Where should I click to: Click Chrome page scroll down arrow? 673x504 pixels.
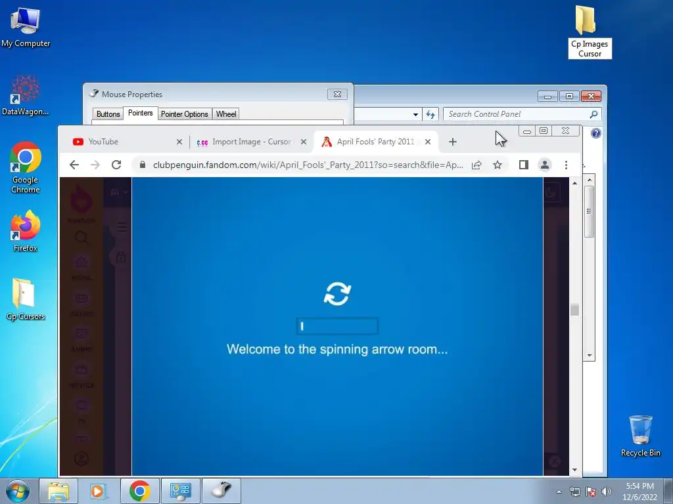pos(574,470)
